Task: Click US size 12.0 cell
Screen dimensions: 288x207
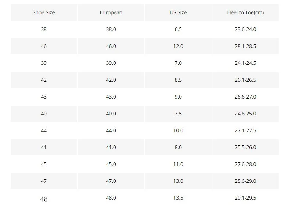Action: [x=178, y=46]
